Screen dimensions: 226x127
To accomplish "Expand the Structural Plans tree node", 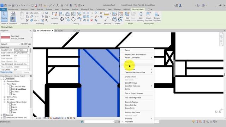I will (x=5, y=81).
